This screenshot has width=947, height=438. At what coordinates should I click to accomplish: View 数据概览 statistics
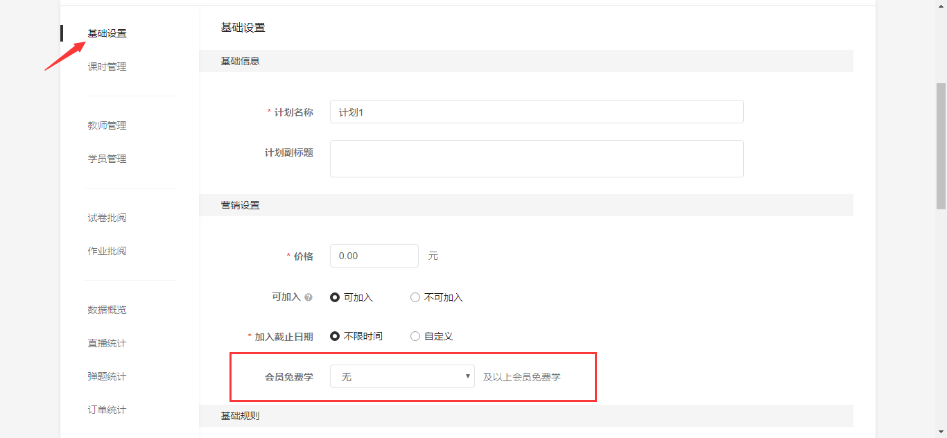pyautogui.click(x=107, y=310)
